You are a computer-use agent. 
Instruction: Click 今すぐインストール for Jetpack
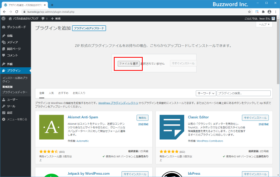pyautogui.click(x=135, y=174)
